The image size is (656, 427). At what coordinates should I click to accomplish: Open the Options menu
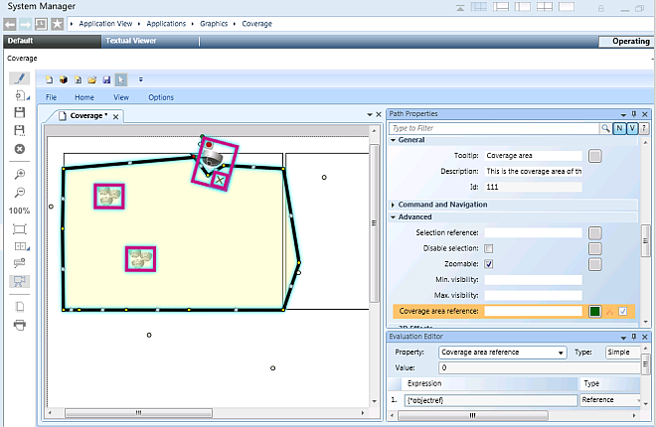coord(160,97)
